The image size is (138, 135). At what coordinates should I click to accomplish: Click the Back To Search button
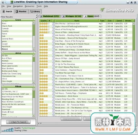coord(18,122)
